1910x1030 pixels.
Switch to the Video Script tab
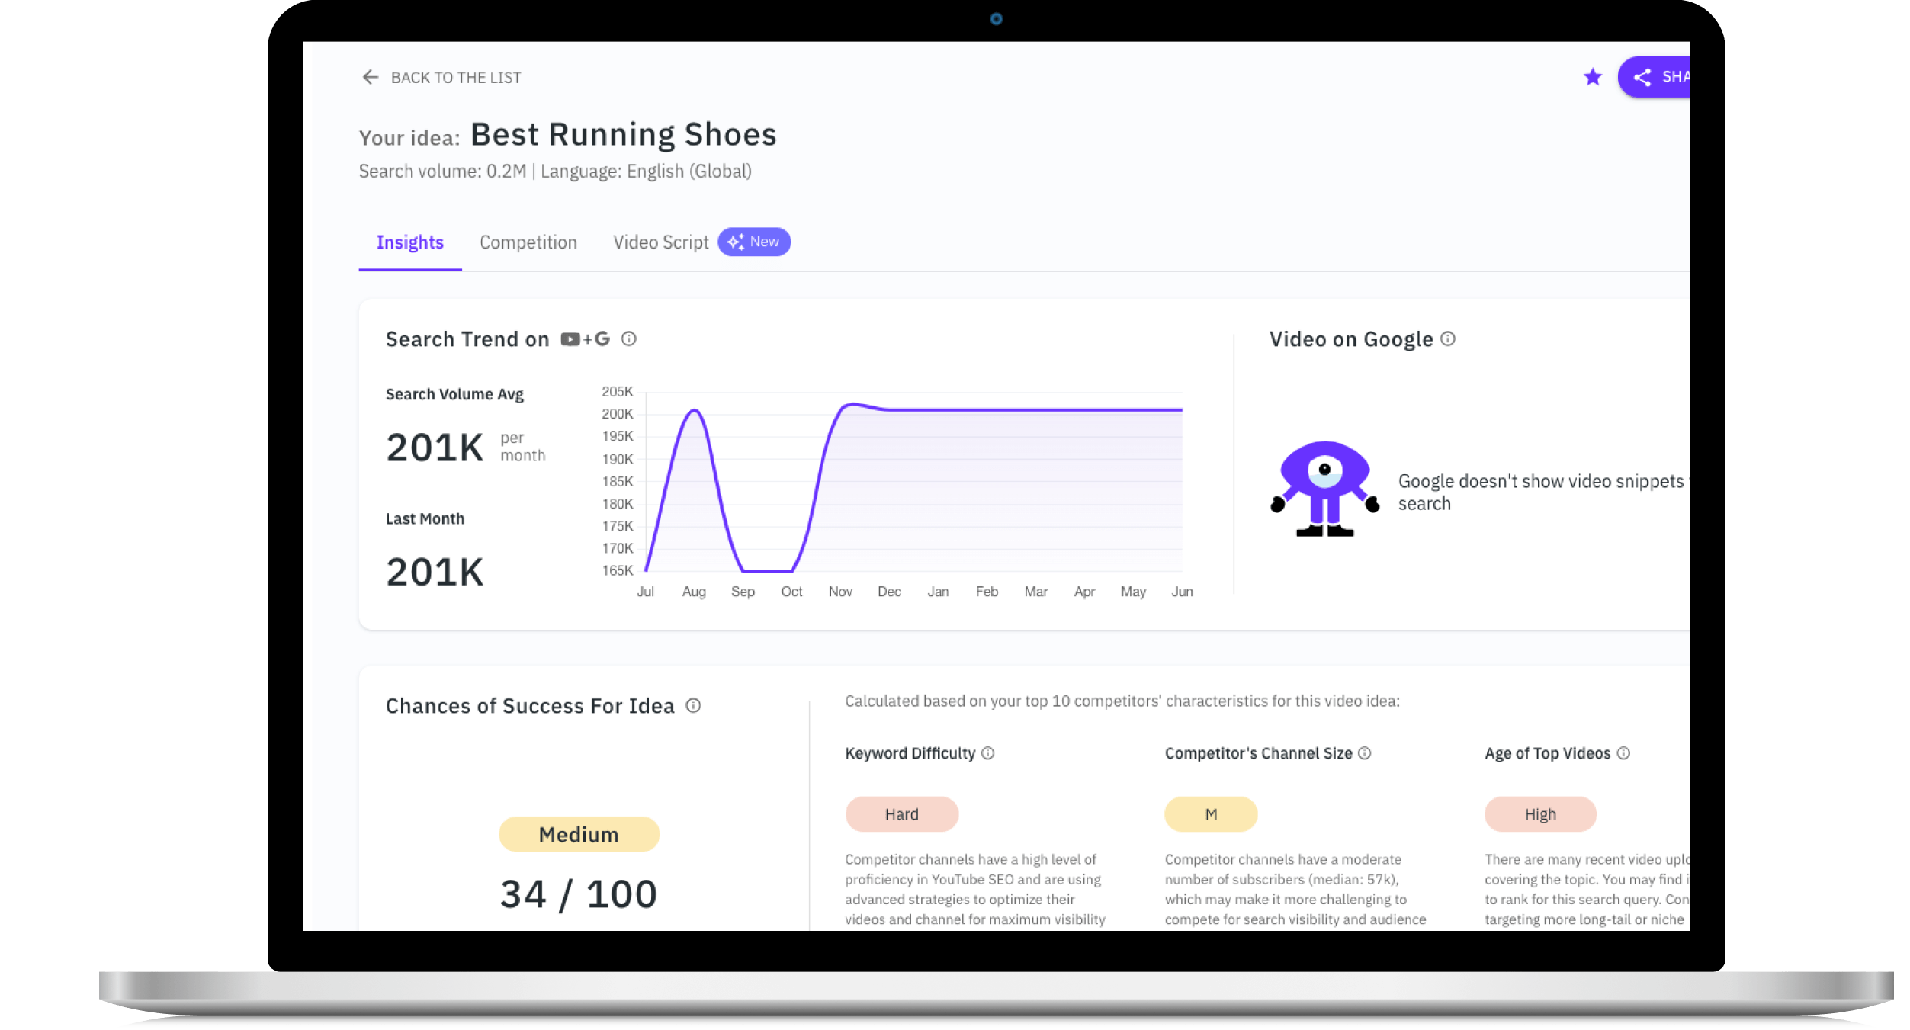pos(661,241)
